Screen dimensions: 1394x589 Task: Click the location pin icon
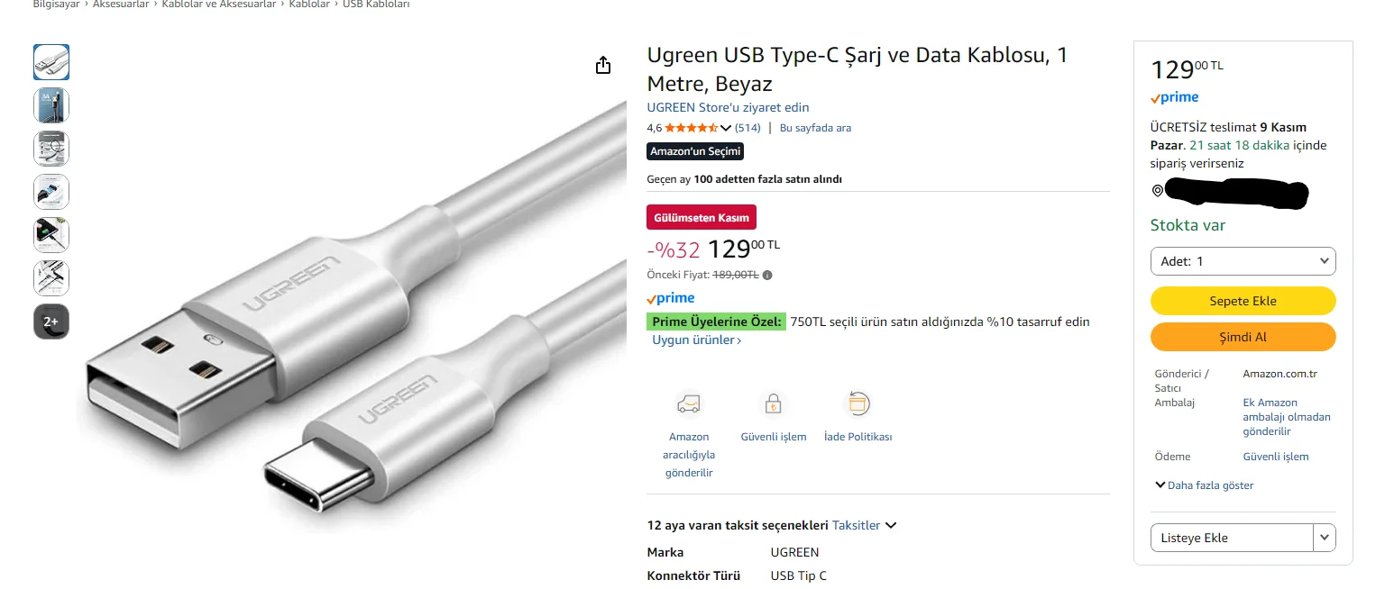[x=1158, y=191]
